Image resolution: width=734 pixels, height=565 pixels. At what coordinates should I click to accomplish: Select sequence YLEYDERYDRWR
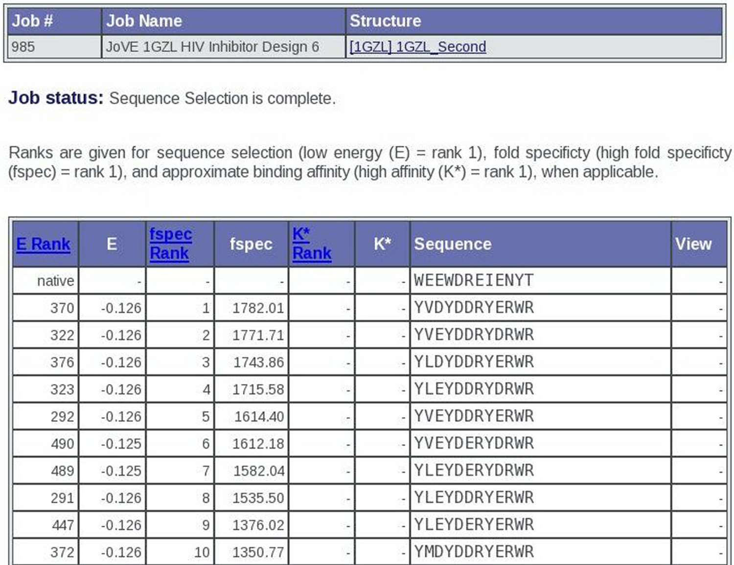tap(474, 471)
